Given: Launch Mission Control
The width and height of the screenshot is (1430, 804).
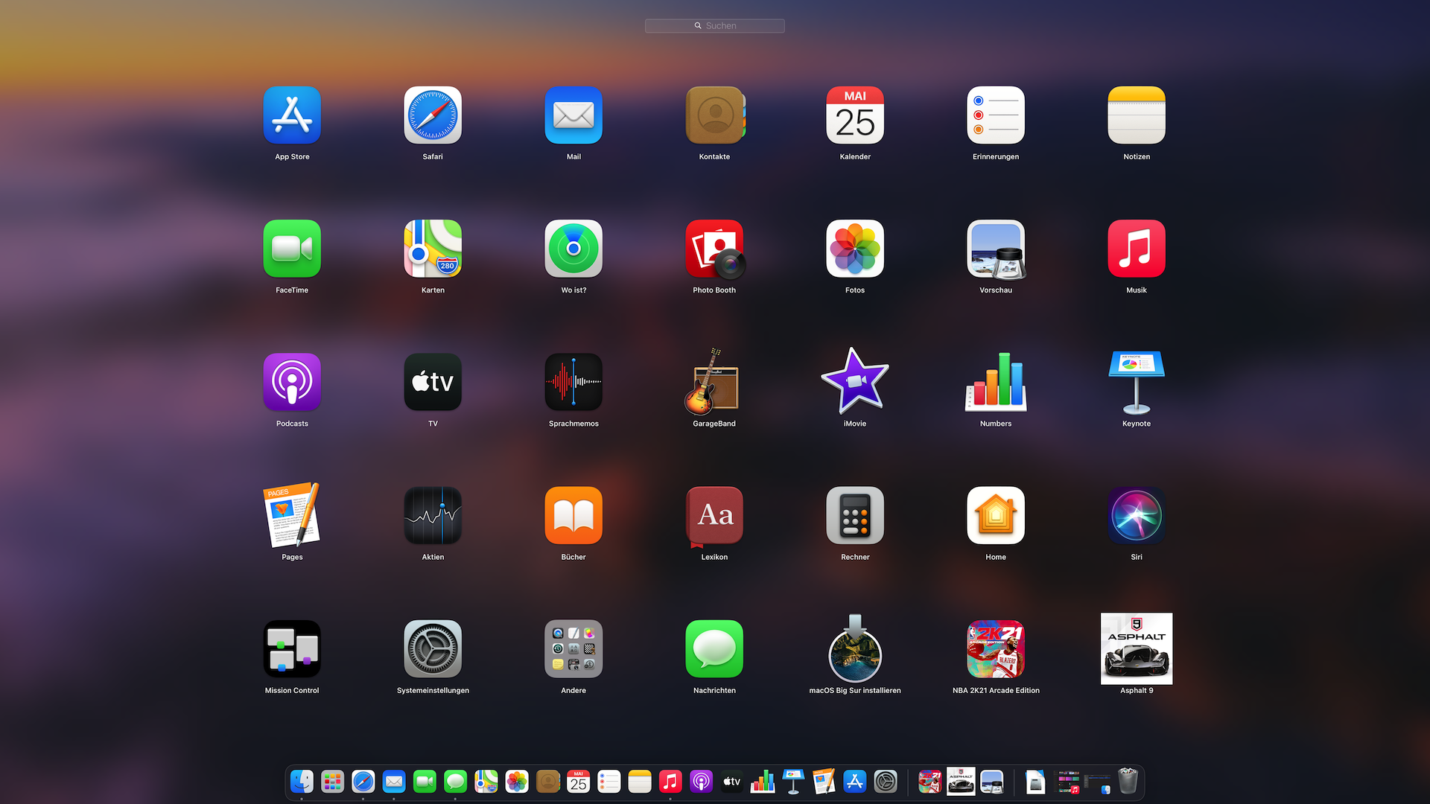Looking at the screenshot, I should pos(291,649).
